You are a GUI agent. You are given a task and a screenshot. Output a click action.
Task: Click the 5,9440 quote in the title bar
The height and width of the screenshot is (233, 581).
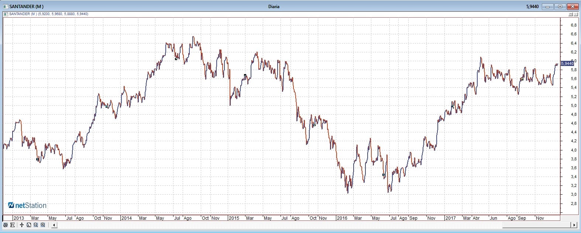click(x=532, y=7)
